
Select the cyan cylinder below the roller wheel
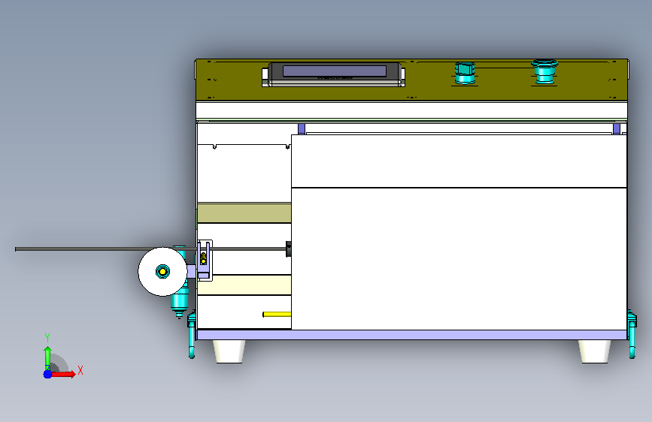tap(180, 303)
